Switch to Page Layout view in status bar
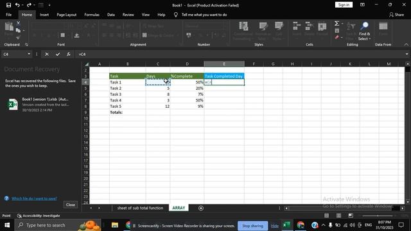 (x=338, y=216)
